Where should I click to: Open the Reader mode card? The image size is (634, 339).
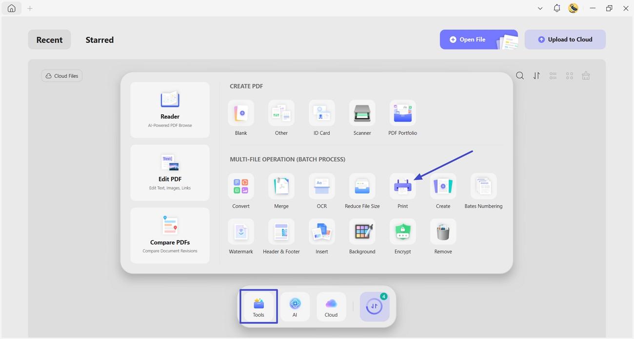click(x=170, y=110)
